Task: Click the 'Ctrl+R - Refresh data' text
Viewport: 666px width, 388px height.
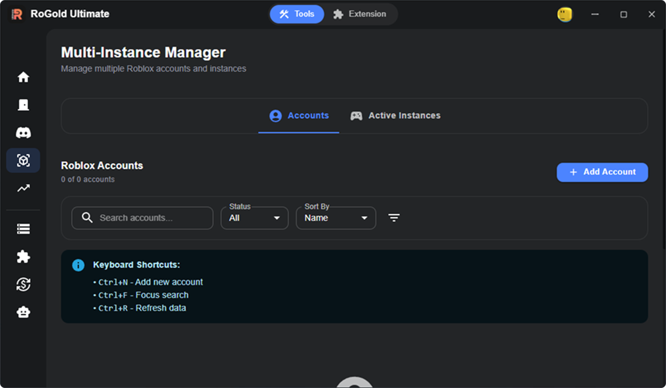Action: (x=142, y=308)
